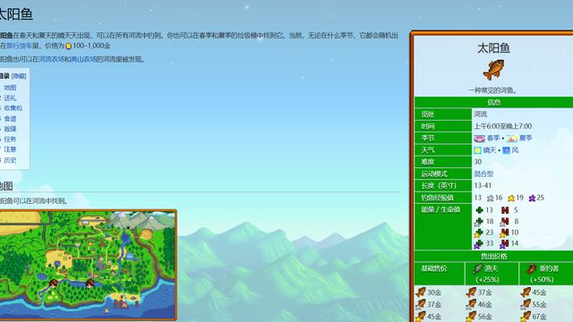
Task: Click the gold coin icon before 100–1,000金
Action: pyautogui.click(x=68, y=46)
